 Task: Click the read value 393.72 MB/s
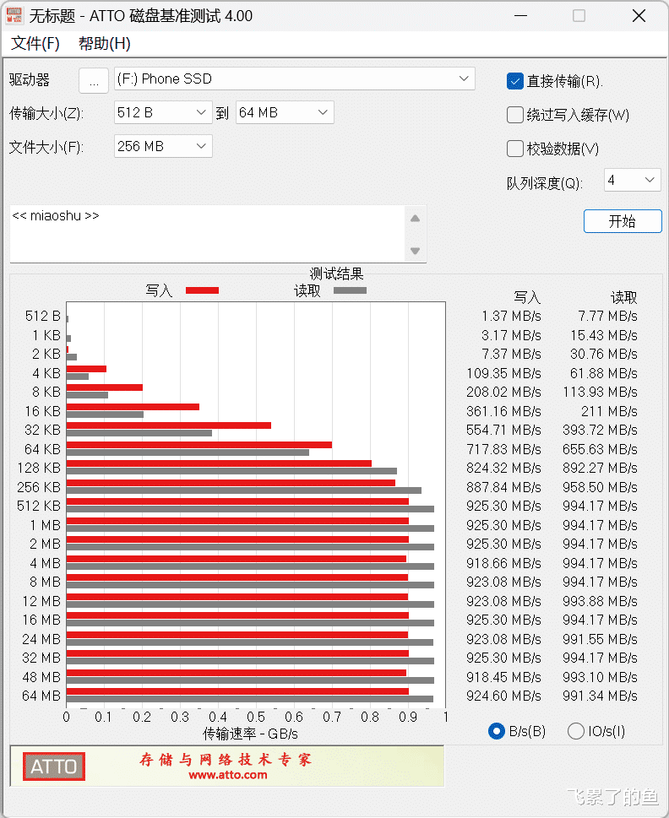[x=600, y=431]
